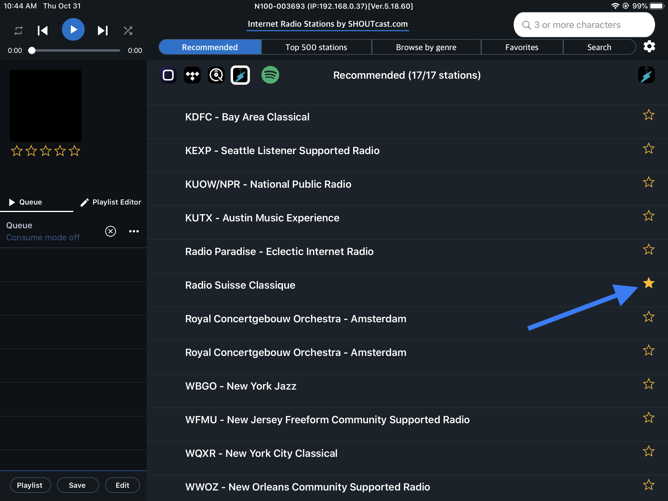This screenshot has width=668, height=501.
Task: Switch to the Queue tab
Action: coord(37,202)
